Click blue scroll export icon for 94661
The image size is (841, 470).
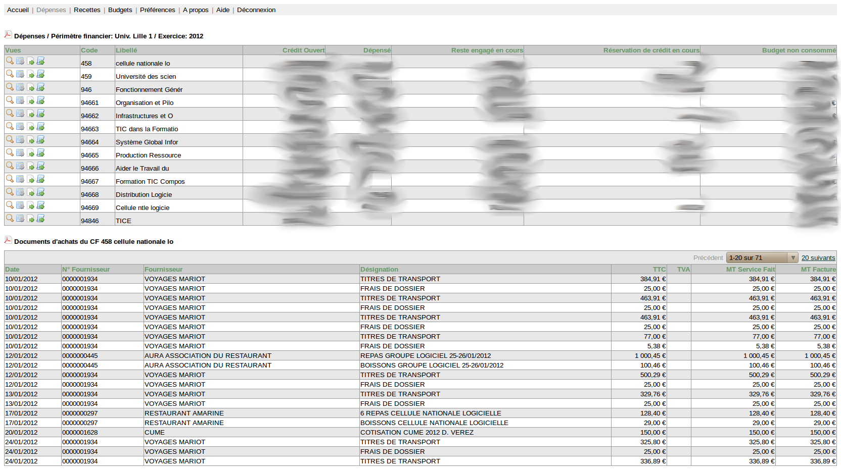tap(41, 100)
